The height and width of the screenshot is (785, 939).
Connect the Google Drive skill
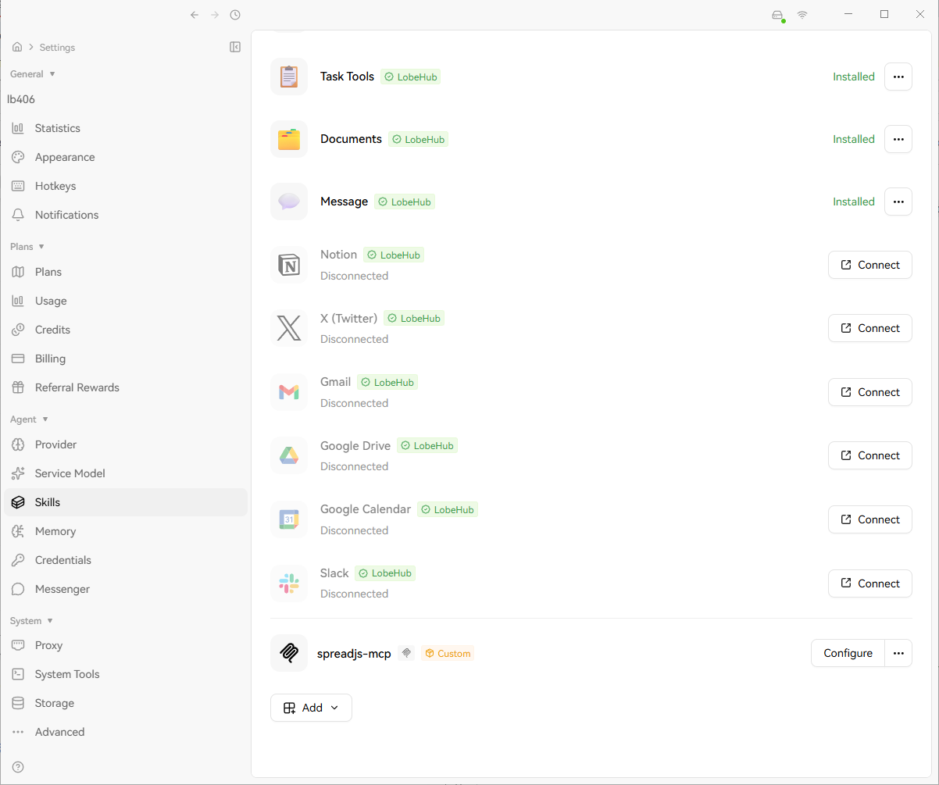tap(870, 455)
